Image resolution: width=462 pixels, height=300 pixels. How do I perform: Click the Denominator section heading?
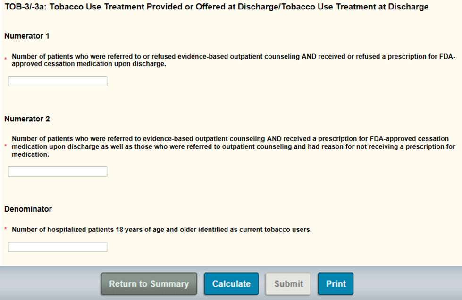pyautogui.click(x=28, y=209)
